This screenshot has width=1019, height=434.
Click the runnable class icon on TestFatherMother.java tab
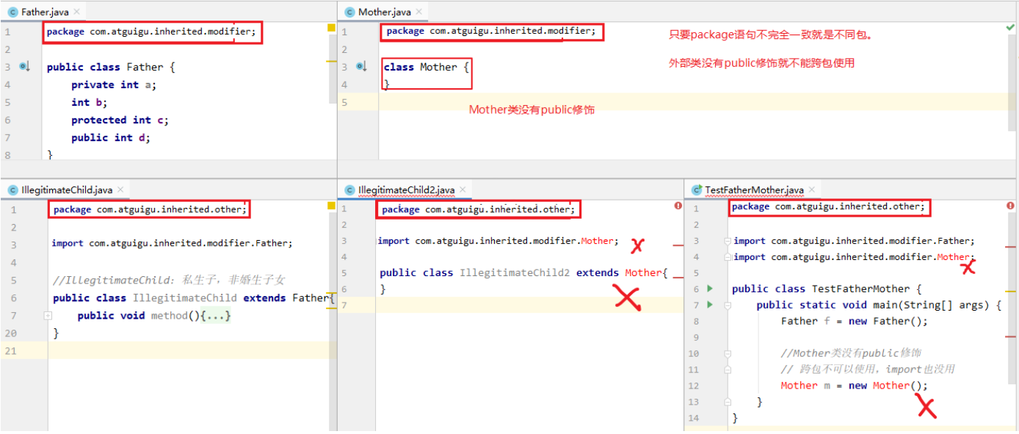click(x=696, y=190)
